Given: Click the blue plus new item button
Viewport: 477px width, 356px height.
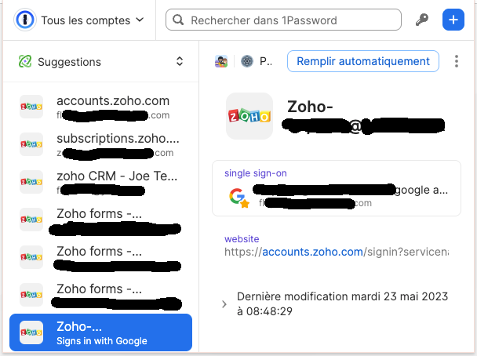Looking at the screenshot, I should [453, 20].
